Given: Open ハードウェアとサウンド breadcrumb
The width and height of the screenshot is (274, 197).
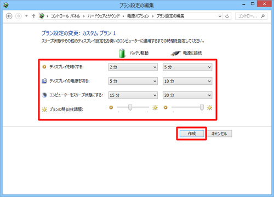Looking at the screenshot, I should [x=104, y=16].
